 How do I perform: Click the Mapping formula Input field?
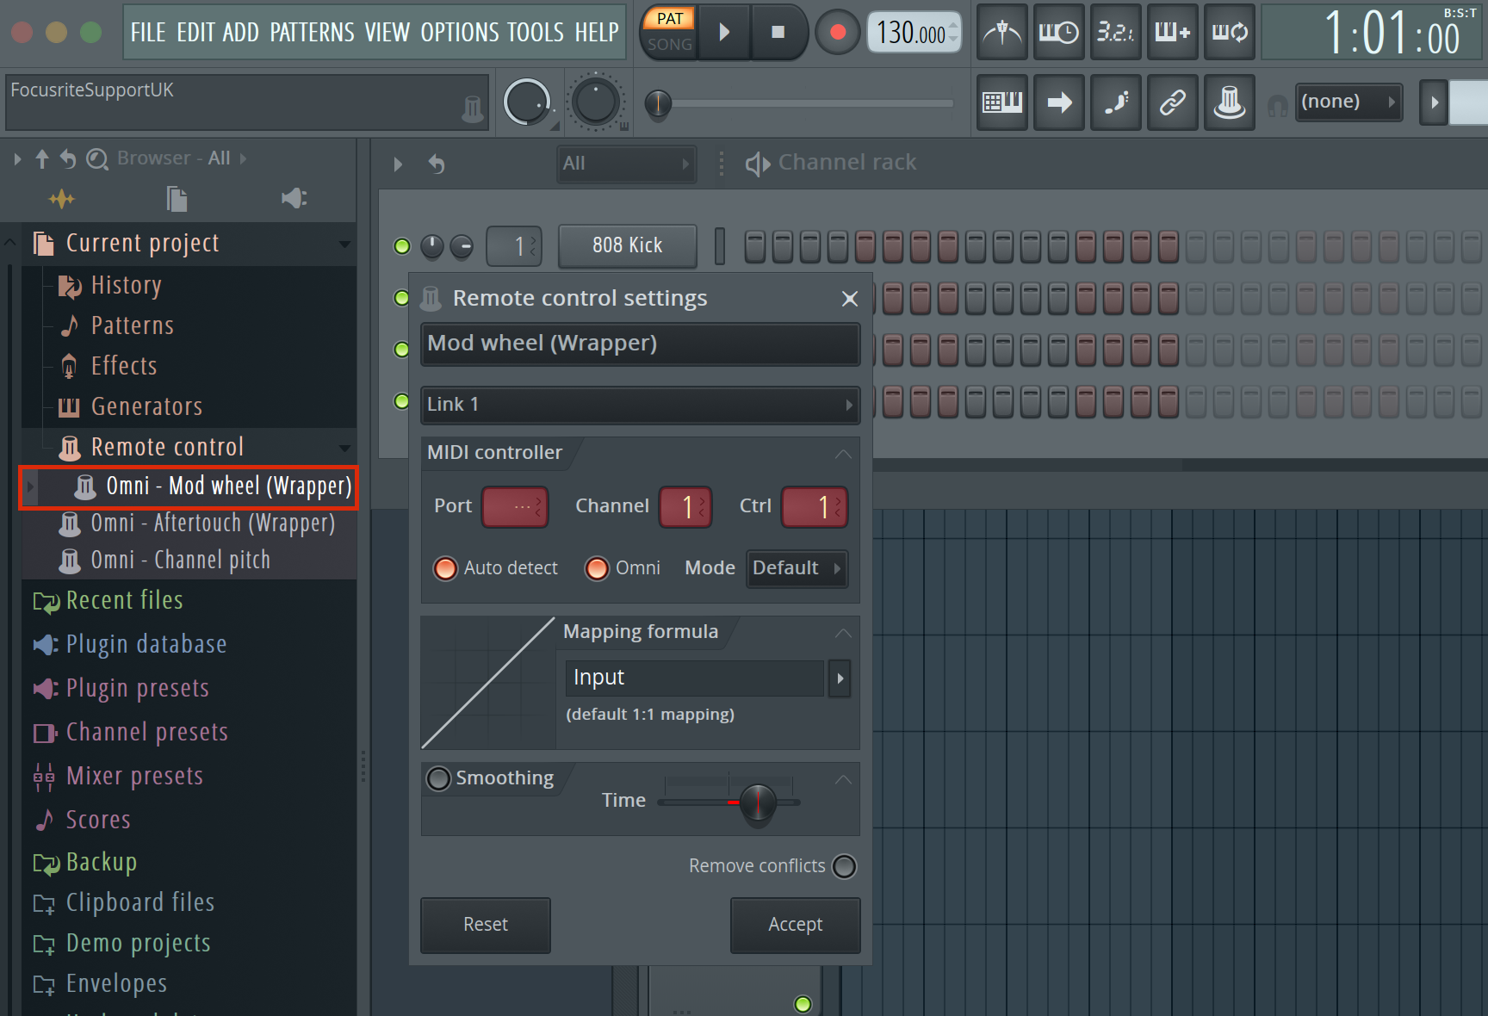coord(694,678)
